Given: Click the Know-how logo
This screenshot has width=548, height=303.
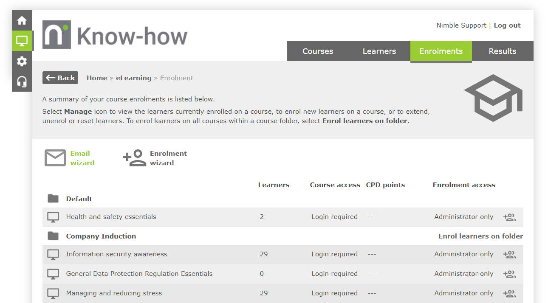Looking at the screenshot, I should pyautogui.click(x=115, y=35).
